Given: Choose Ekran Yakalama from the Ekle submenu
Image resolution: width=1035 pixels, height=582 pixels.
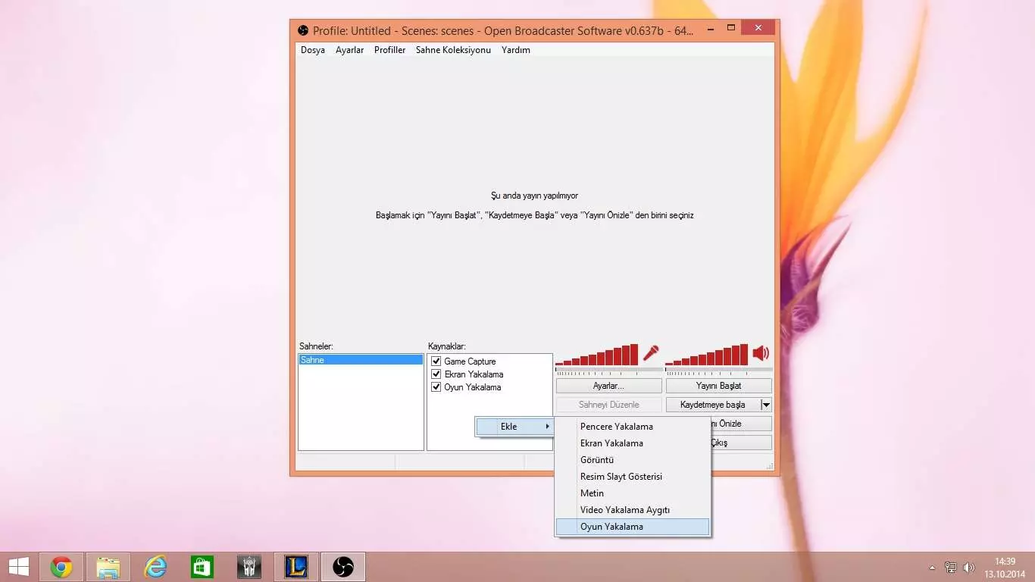Looking at the screenshot, I should tap(633, 443).
